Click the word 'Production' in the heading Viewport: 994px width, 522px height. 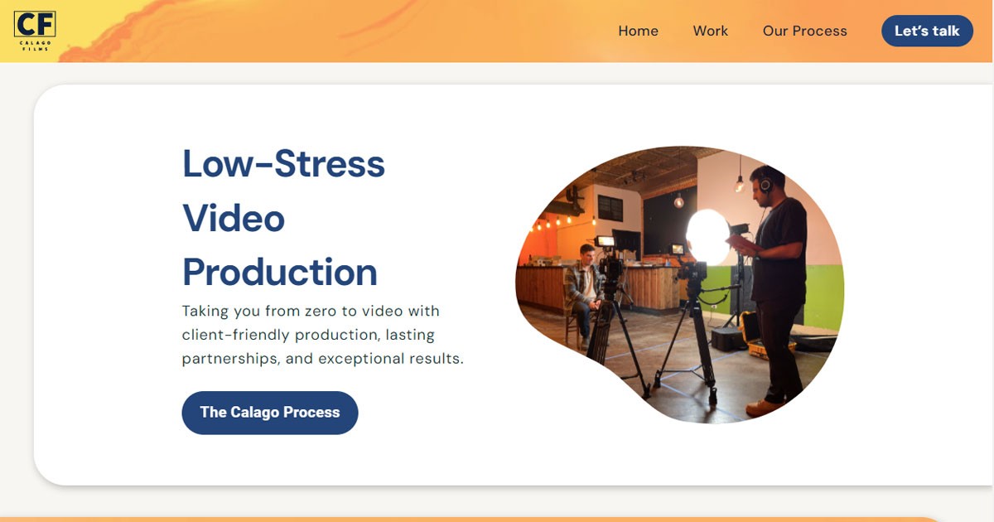click(x=280, y=272)
